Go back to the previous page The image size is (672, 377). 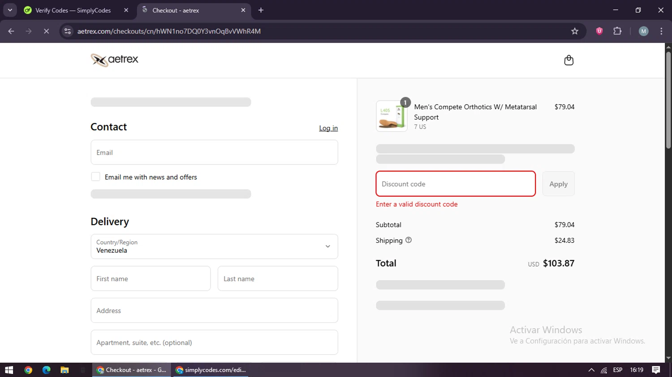point(11,31)
